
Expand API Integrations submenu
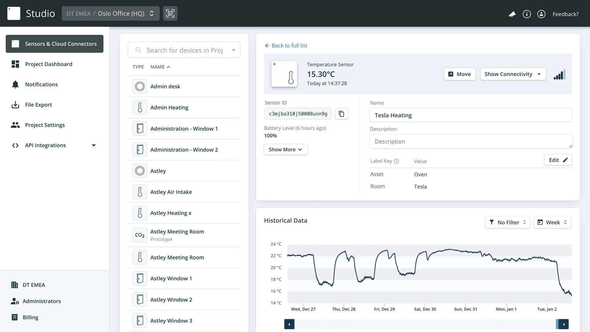click(94, 145)
